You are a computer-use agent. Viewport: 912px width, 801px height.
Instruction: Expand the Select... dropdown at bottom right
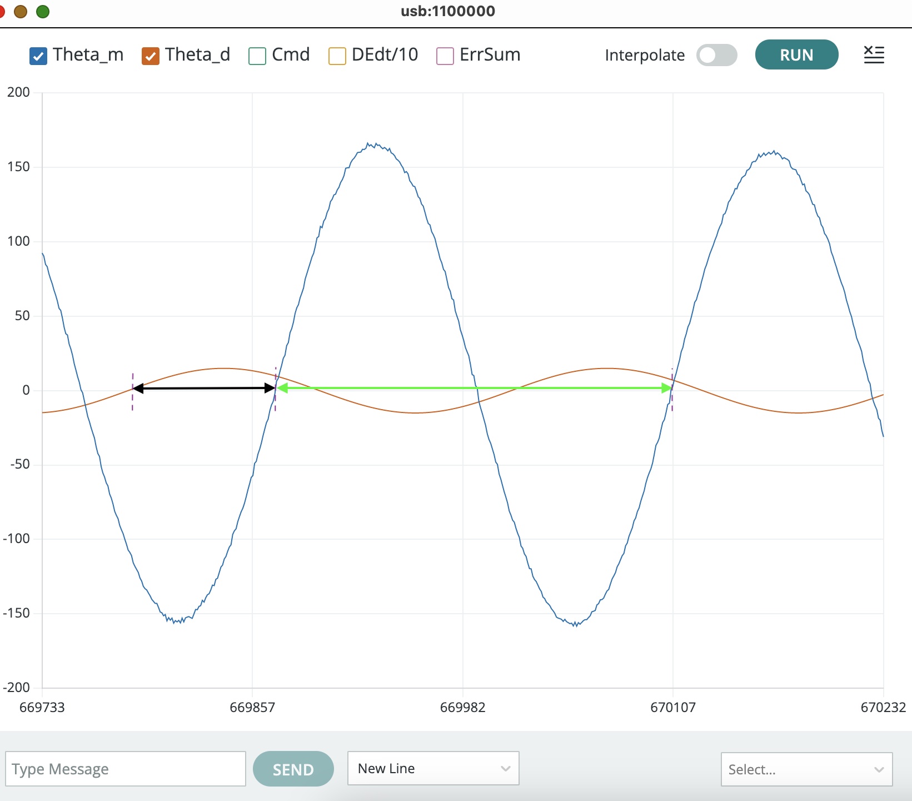coord(806,769)
